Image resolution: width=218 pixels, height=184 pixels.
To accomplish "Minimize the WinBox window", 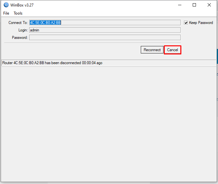I will (179, 5).
